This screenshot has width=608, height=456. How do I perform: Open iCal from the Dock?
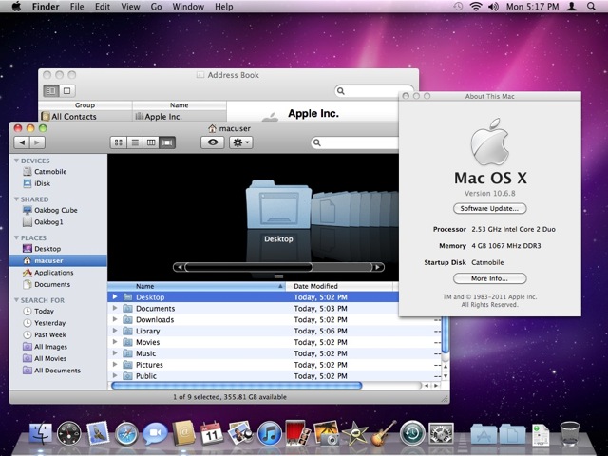[x=213, y=435]
